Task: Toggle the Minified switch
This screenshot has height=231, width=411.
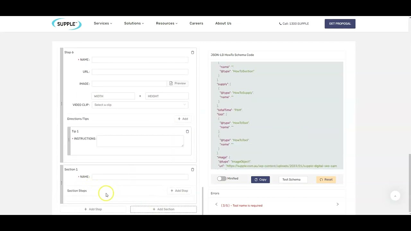Action: tap(222, 179)
